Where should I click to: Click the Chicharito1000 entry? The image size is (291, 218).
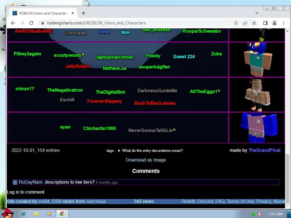tap(99, 128)
